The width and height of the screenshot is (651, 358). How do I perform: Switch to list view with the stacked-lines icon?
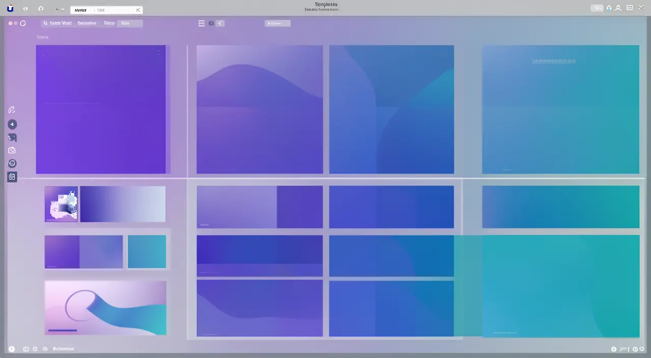pos(201,23)
